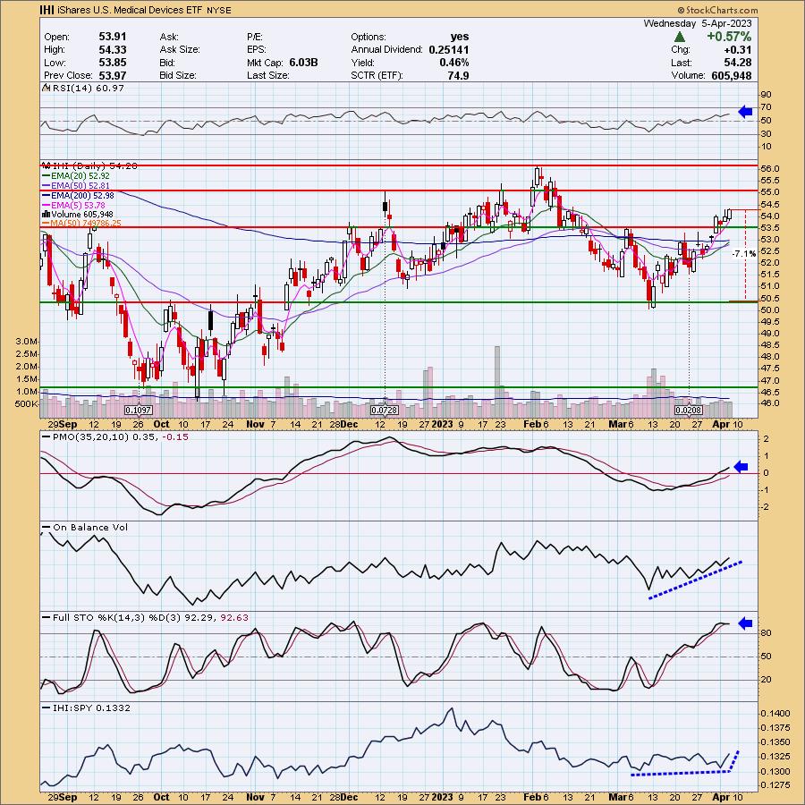Click the Ask Size field label
Screen dimensions: 805x805
180,49
